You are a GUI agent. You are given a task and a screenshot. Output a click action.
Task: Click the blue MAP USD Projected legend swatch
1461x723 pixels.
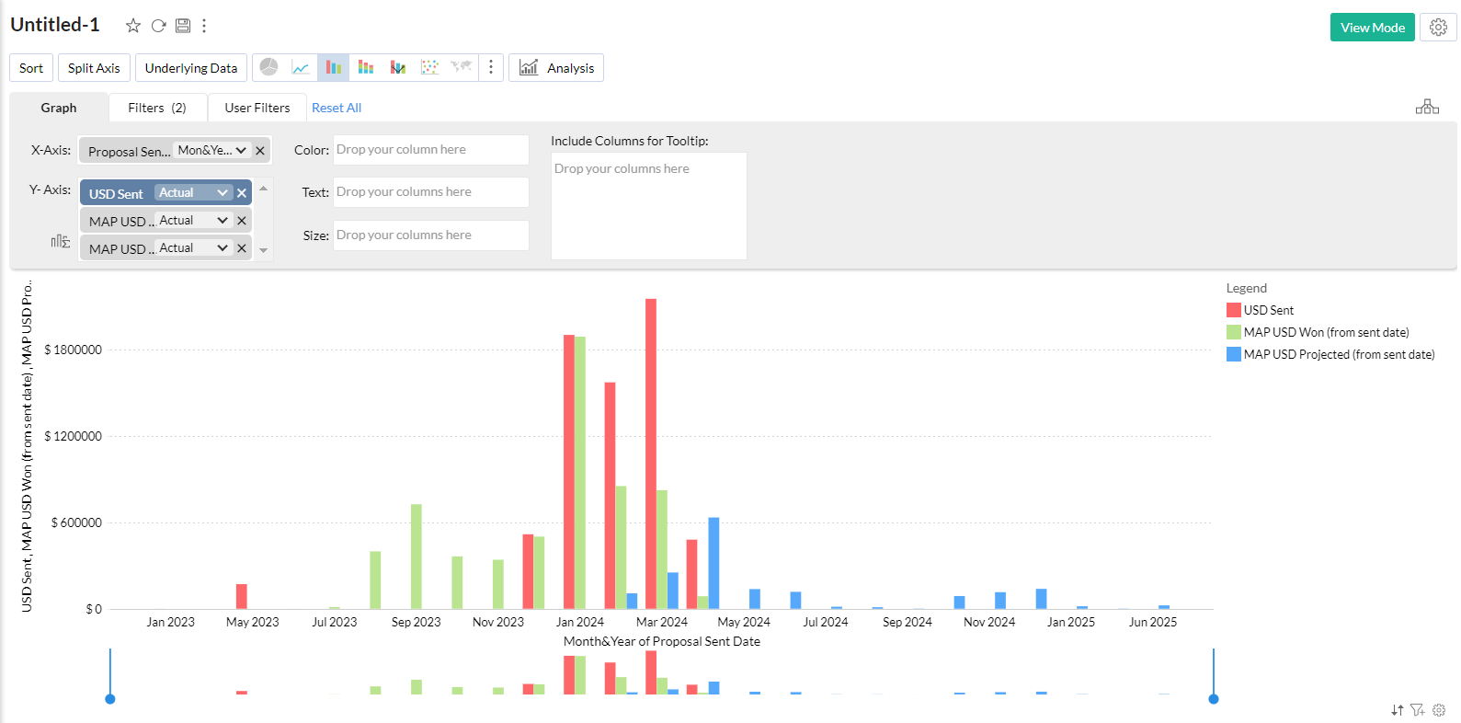click(1234, 354)
